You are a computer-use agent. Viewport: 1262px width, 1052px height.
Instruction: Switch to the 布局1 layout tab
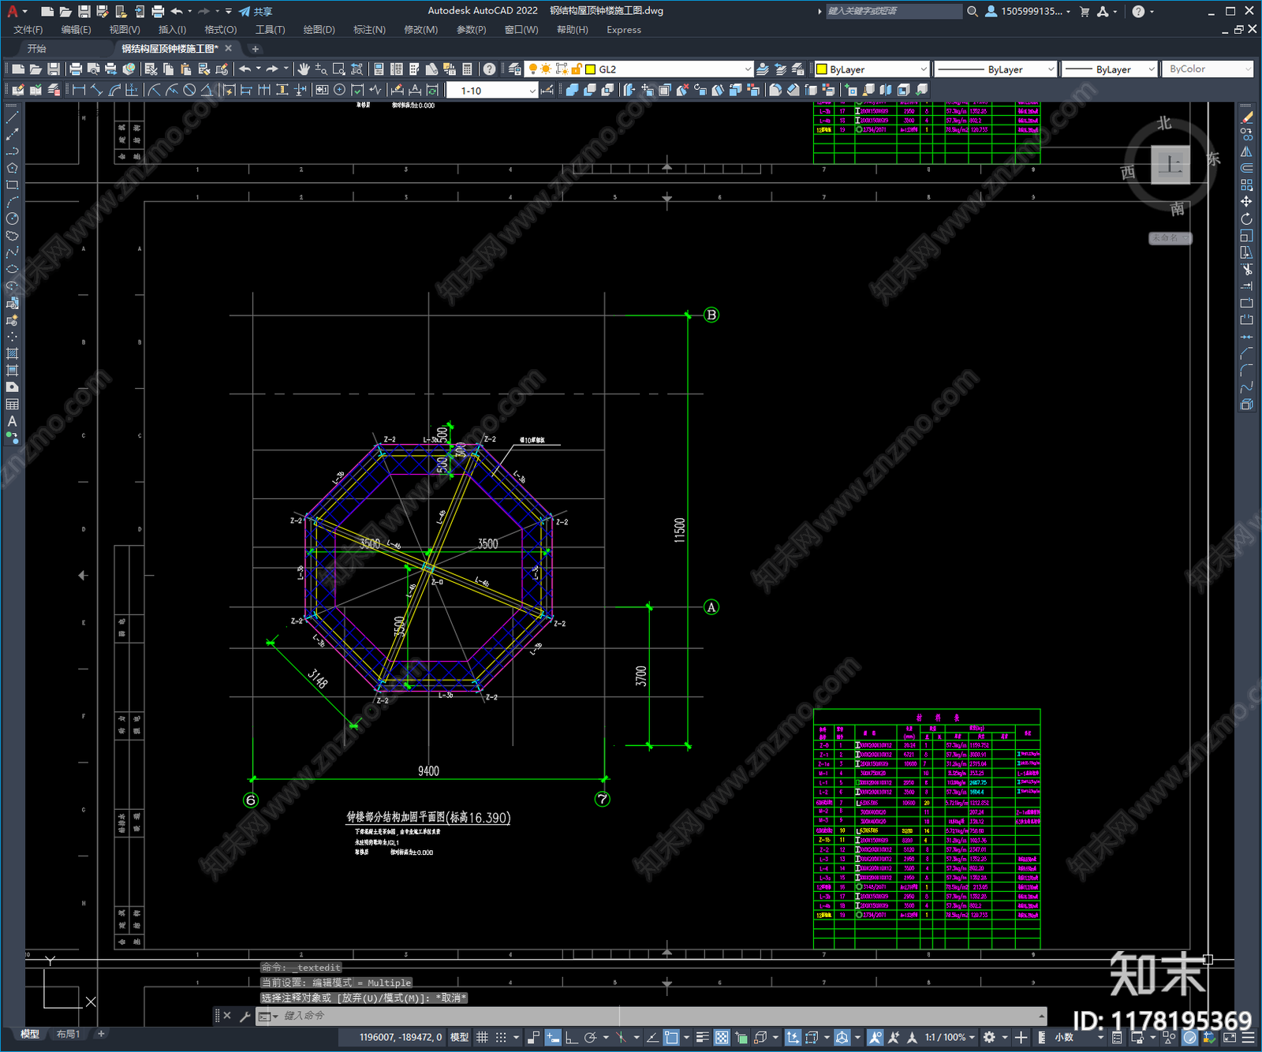click(69, 1034)
